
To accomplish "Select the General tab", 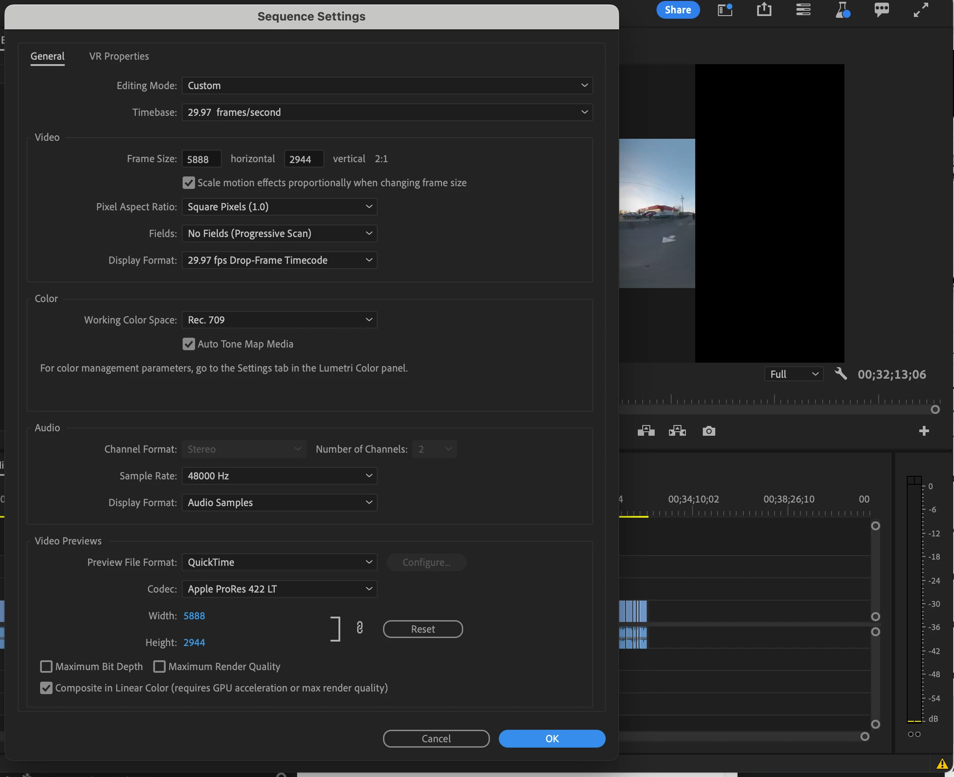I will coord(47,57).
